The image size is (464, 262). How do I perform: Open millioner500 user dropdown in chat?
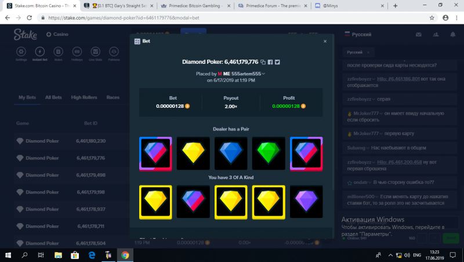tap(363, 196)
